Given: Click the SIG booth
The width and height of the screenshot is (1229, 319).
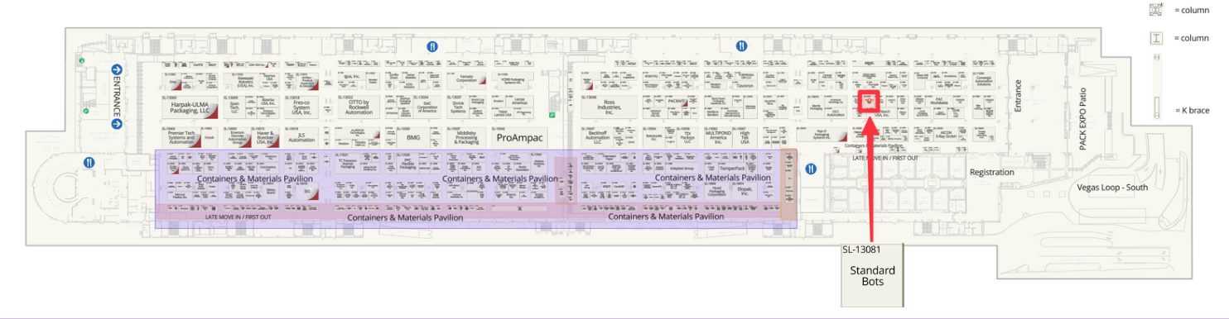Looking at the screenshot, I should pos(307,192).
